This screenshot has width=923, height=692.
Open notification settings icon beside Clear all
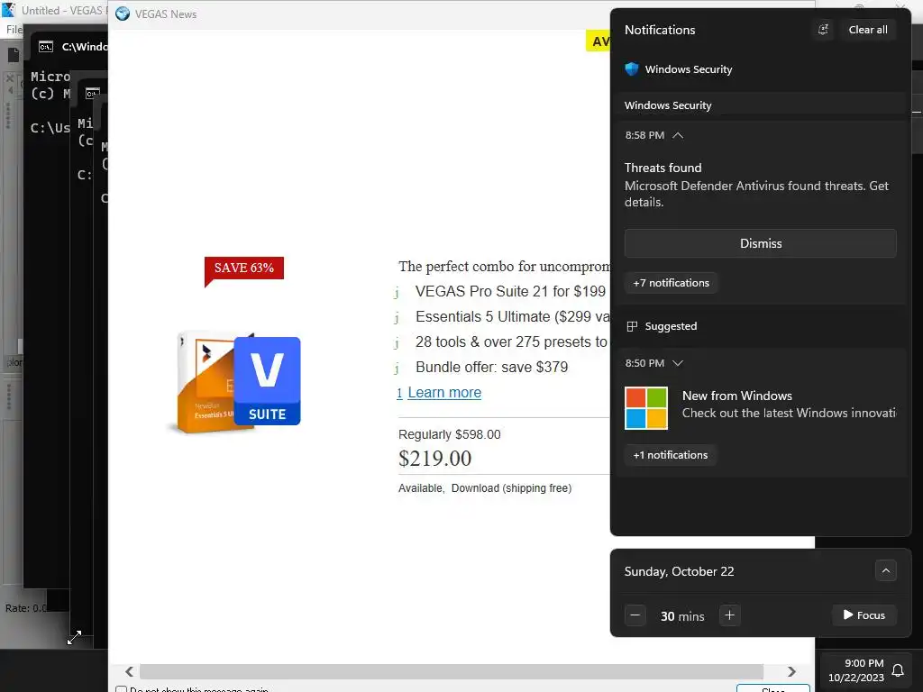coord(823,30)
